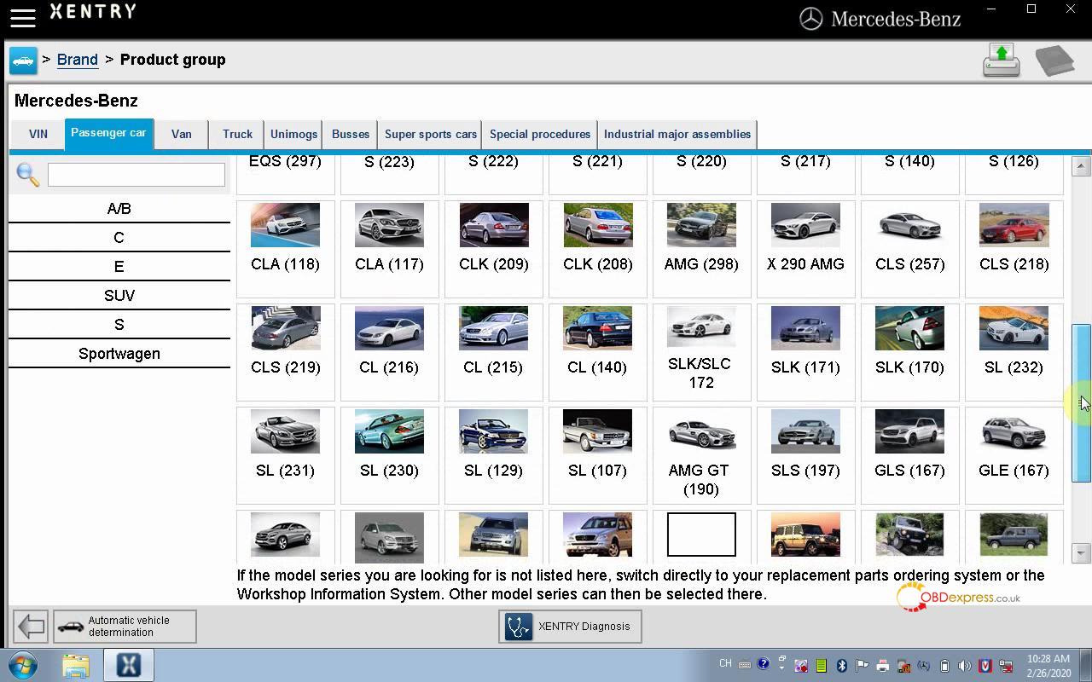This screenshot has height=682, width=1092.
Task: Select S (223) model label
Action: pos(389,162)
